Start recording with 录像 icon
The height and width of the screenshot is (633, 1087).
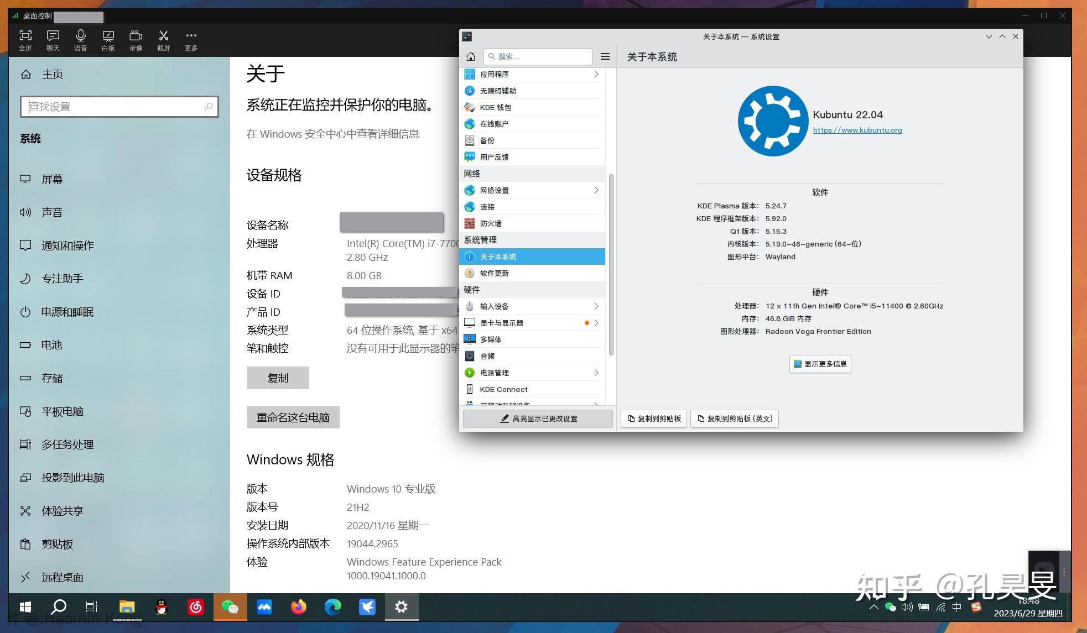pos(136,40)
